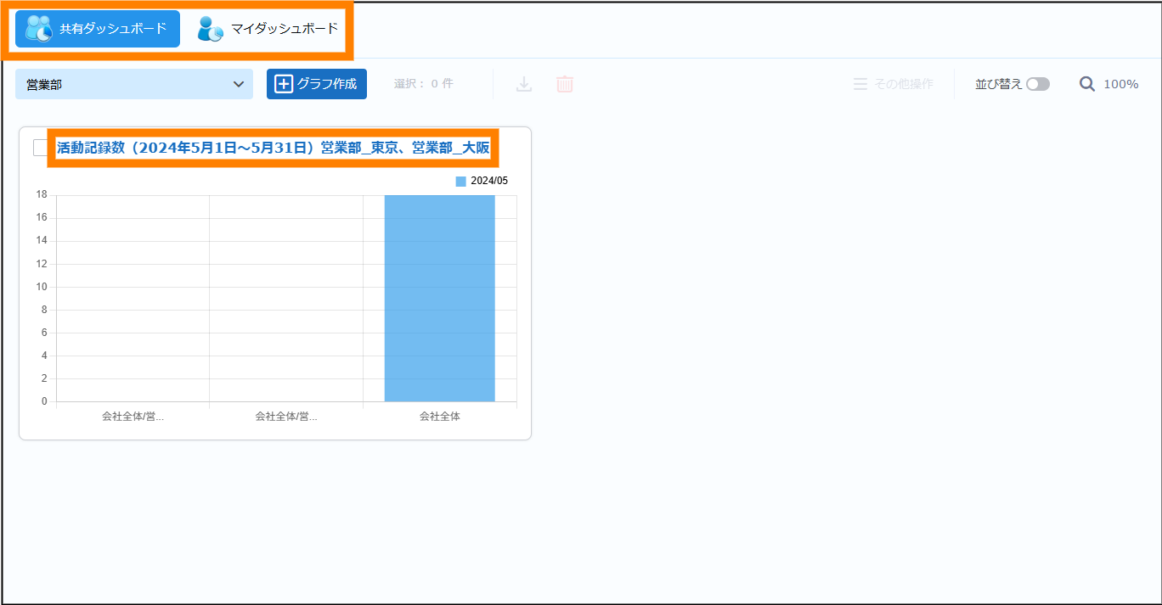Click the download arrow icon
Screen dimensions: 1162x605
(x=524, y=84)
